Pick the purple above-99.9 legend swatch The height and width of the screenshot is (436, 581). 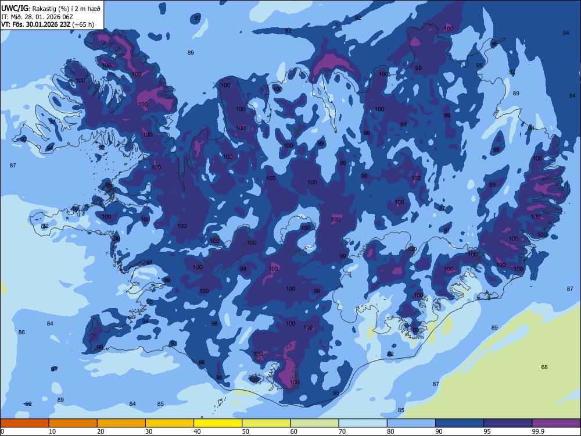tap(556, 423)
